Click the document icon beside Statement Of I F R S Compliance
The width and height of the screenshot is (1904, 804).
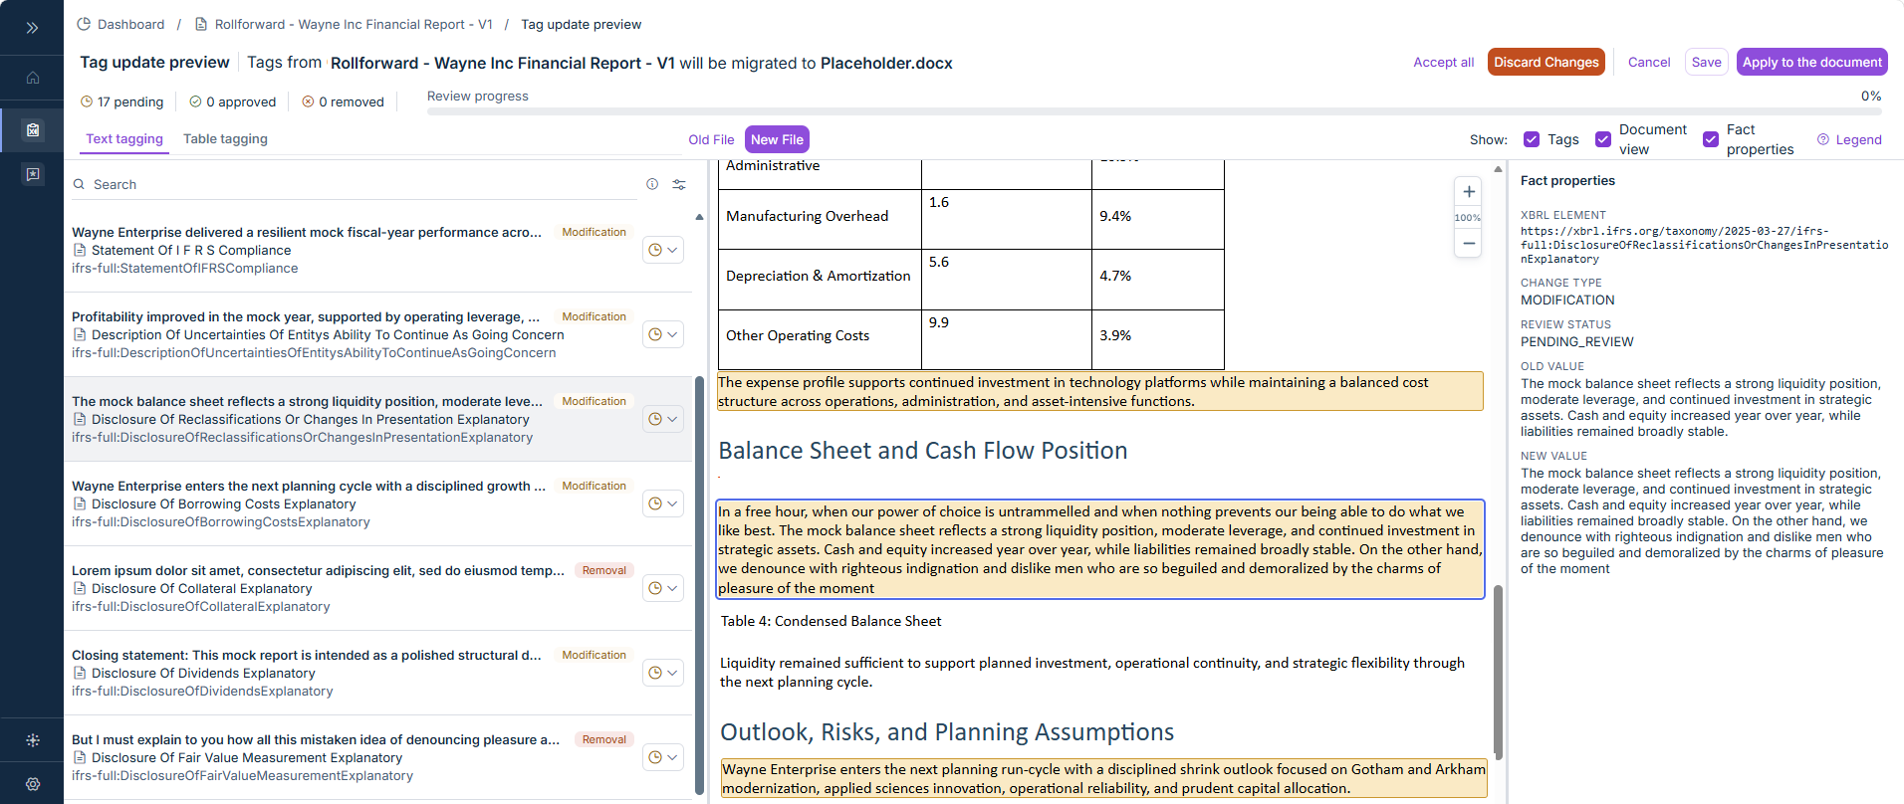pyautogui.click(x=80, y=251)
